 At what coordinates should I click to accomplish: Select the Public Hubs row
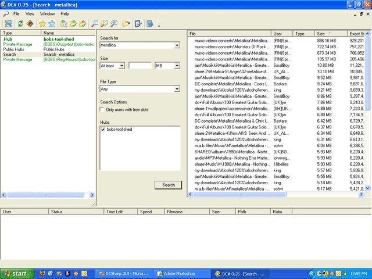(48, 49)
